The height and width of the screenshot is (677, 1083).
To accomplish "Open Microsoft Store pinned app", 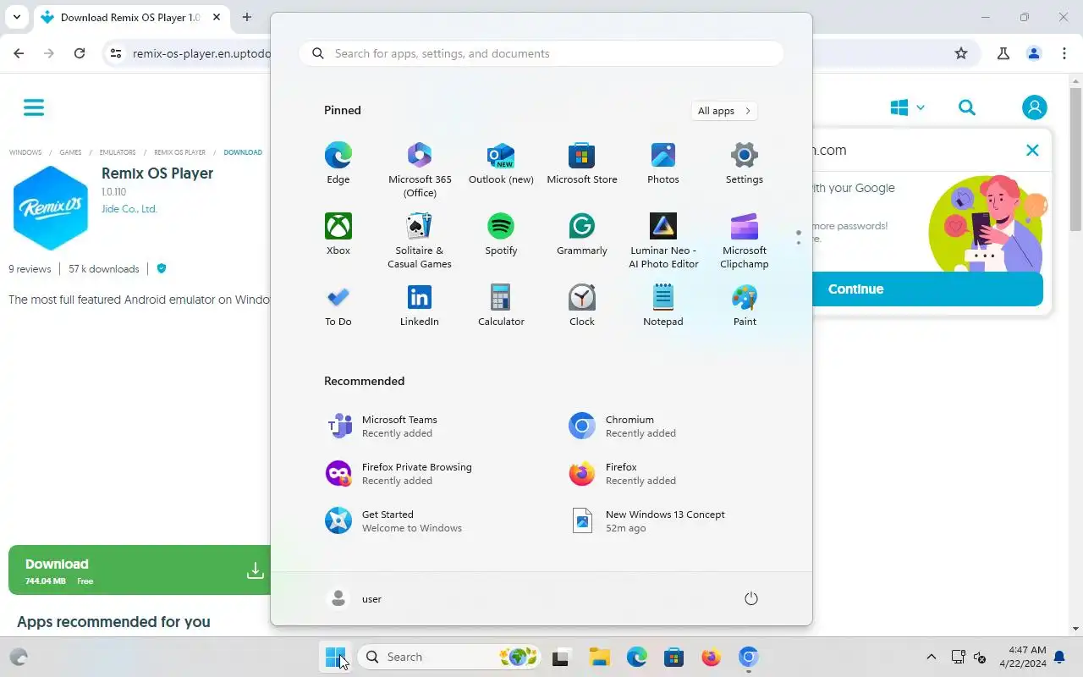I will click(582, 162).
